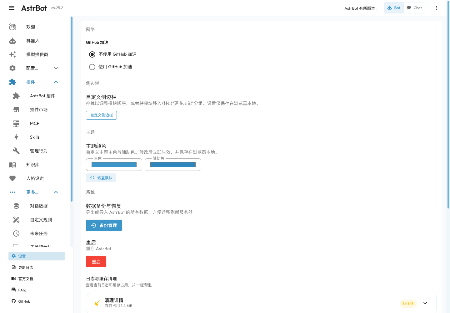The image size is (450, 313).
Task: Click the waving hand welcome icon
Action: [x=12, y=27]
